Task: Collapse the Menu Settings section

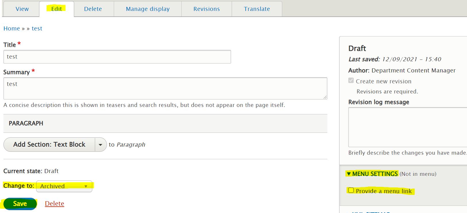Action: (x=372, y=174)
